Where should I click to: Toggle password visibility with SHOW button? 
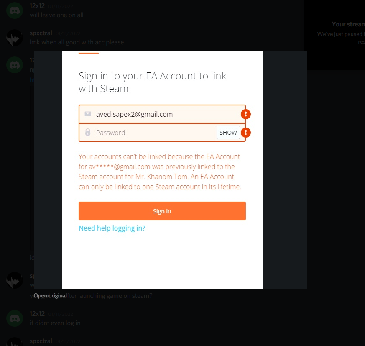[228, 133]
